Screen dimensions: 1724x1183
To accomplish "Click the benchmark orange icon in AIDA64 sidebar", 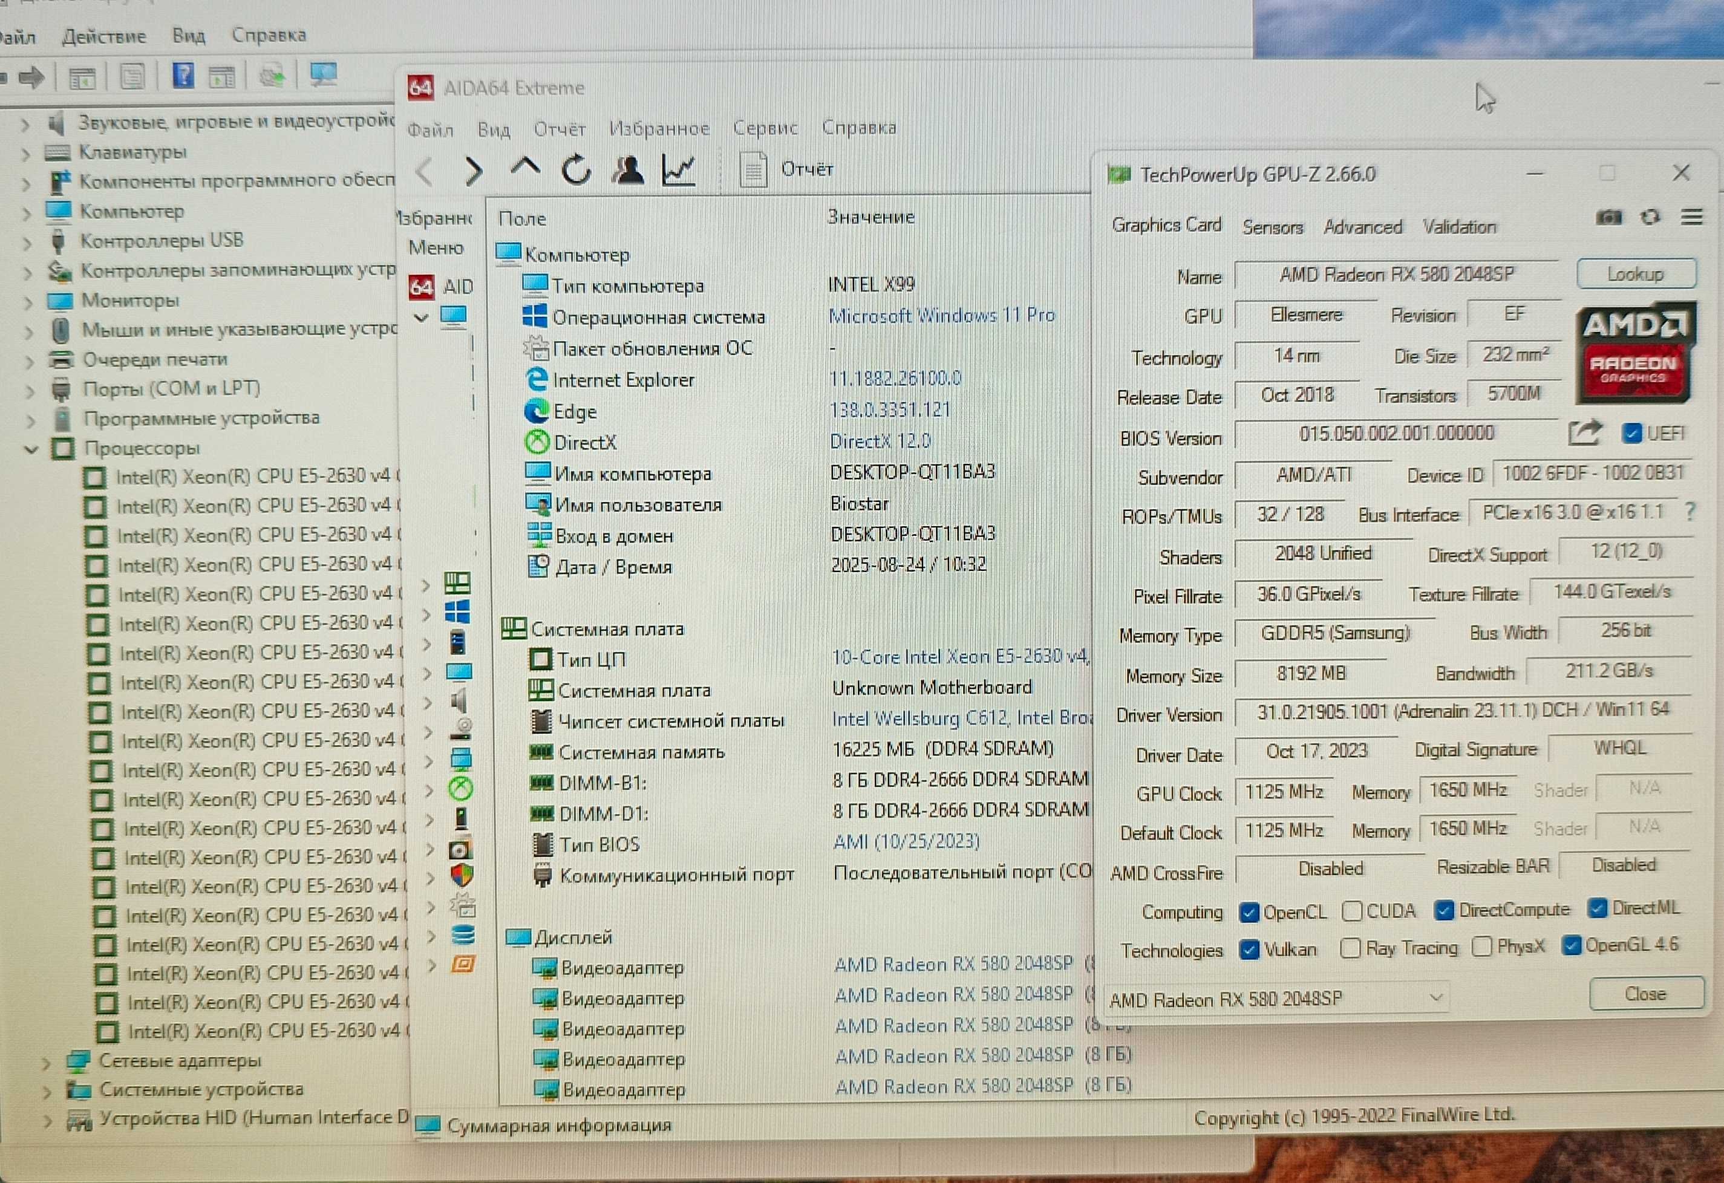I will (463, 964).
